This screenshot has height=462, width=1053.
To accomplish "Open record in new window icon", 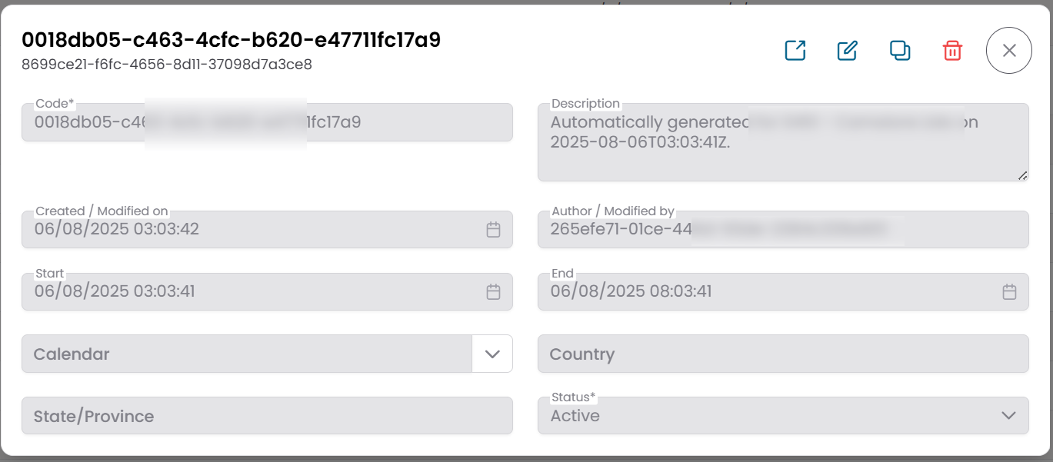I will tap(795, 51).
